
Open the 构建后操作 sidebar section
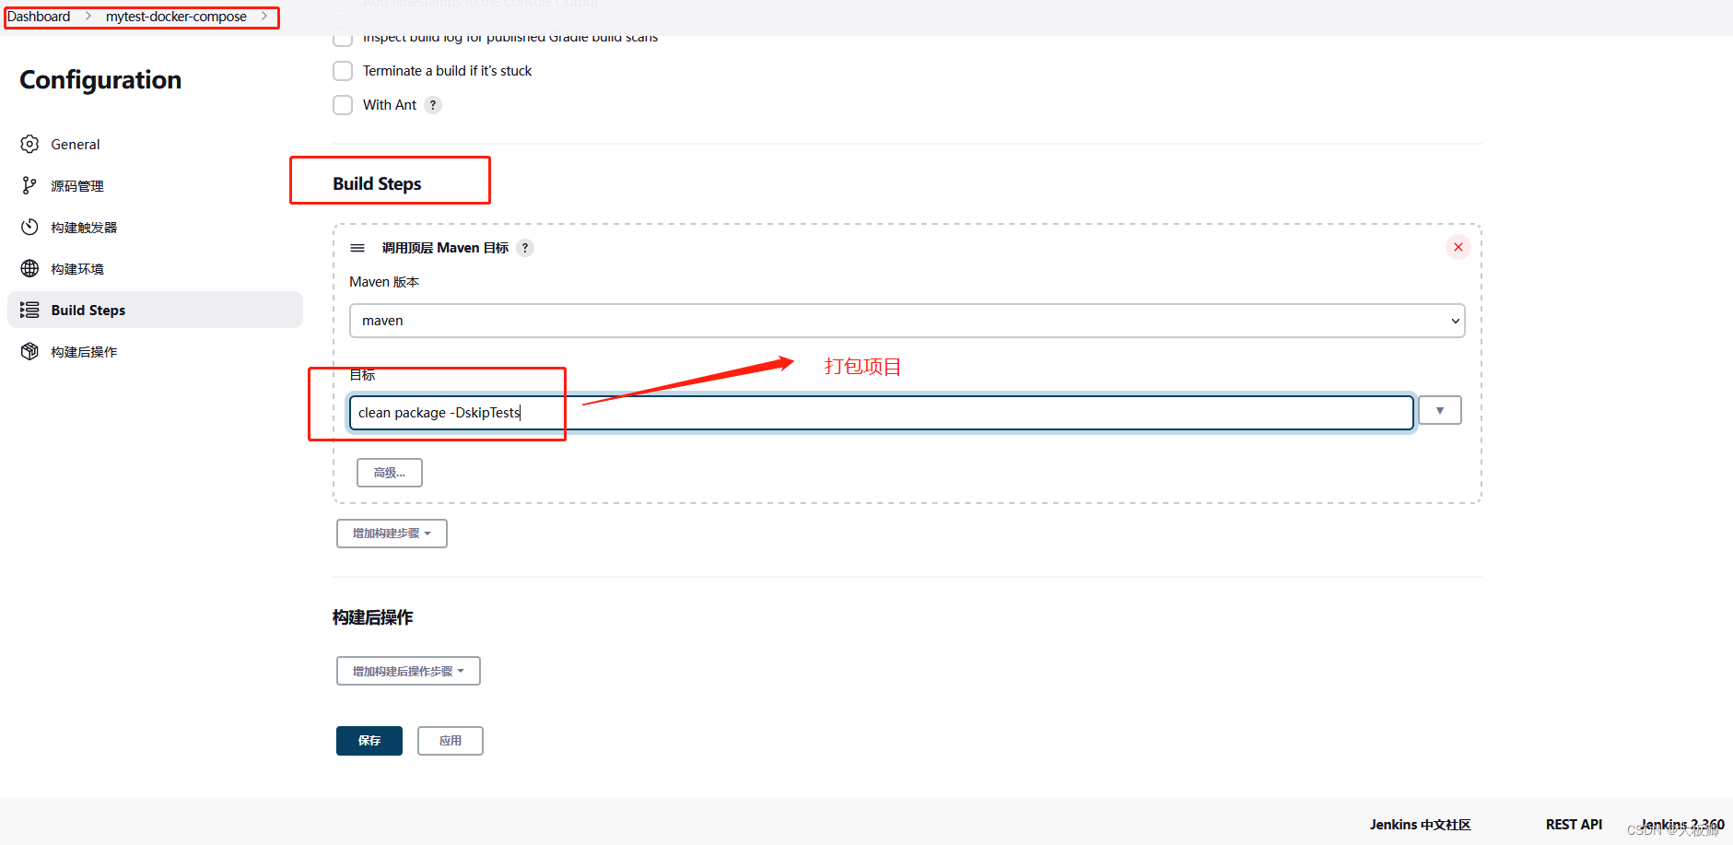coord(84,351)
